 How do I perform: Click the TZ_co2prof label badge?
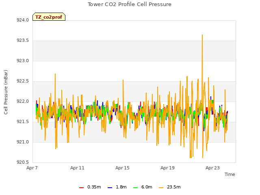(49, 17)
